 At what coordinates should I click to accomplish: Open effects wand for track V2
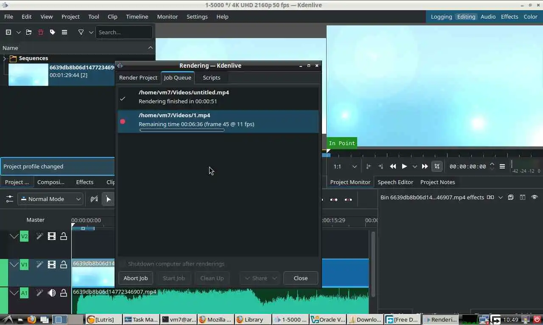(39, 236)
